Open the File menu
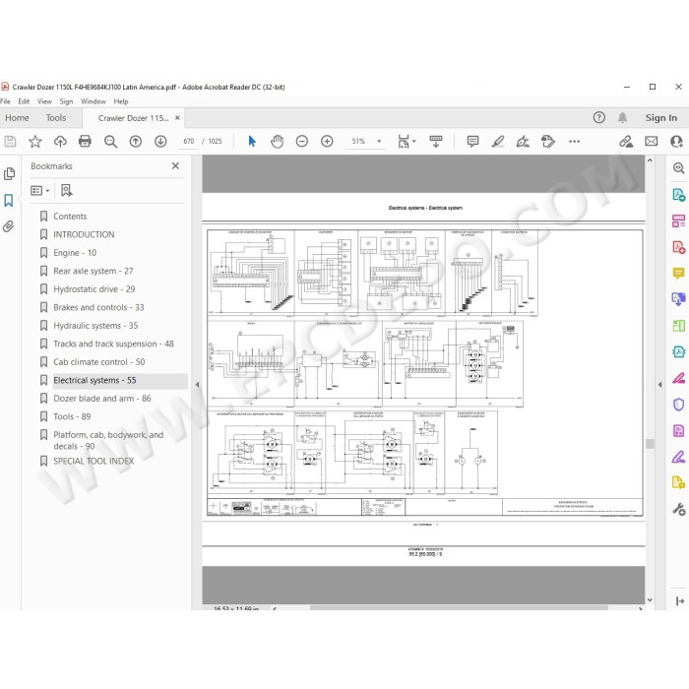The height and width of the screenshot is (689, 689). (5, 101)
